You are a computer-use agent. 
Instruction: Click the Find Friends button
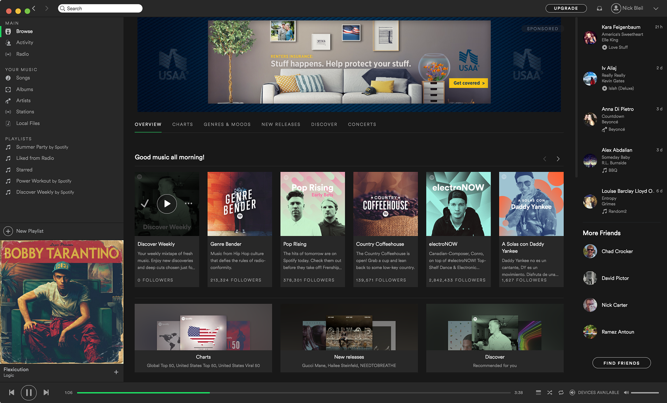coord(621,363)
